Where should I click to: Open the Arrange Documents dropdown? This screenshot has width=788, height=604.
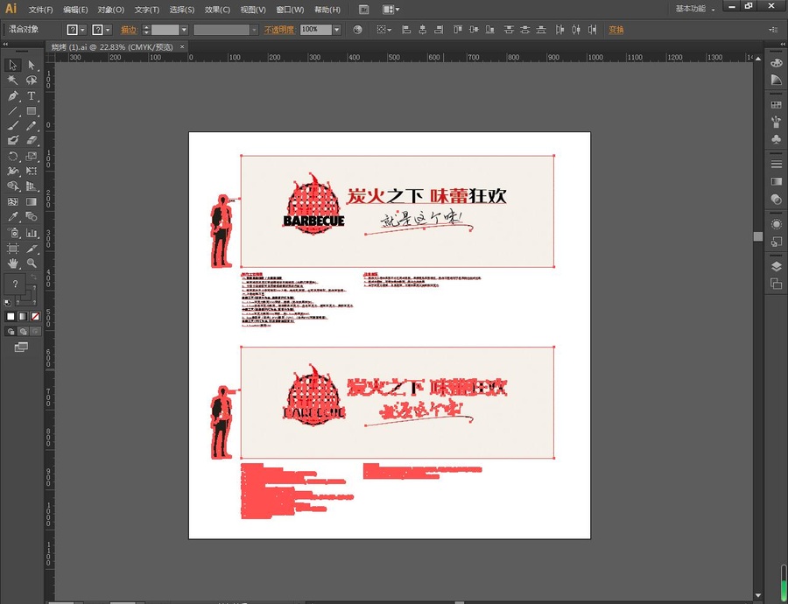(391, 10)
